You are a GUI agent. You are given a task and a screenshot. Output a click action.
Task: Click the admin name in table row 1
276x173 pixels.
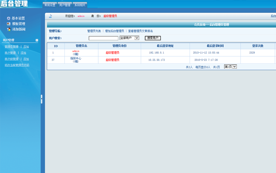point(76,51)
